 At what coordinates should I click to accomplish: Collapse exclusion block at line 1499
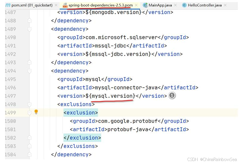point(30,113)
